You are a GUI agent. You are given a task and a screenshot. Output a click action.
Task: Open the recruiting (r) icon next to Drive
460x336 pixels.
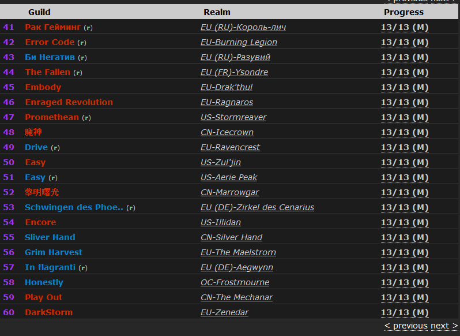55,148
